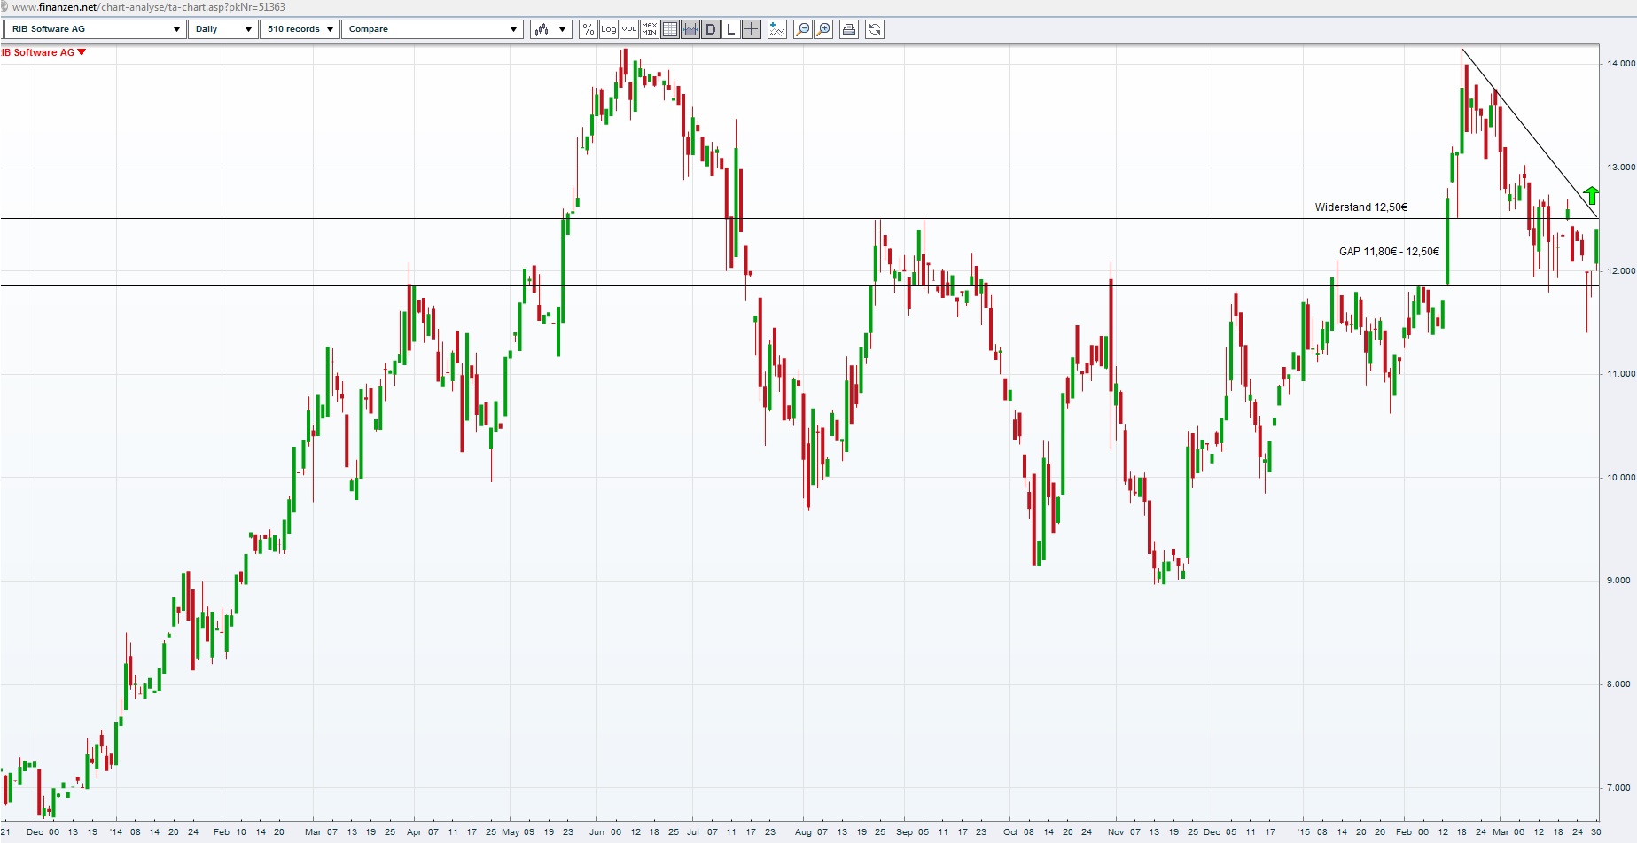Click the 'Widerstand 12,50€' annotation
The height and width of the screenshot is (843, 1637).
point(1361,207)
